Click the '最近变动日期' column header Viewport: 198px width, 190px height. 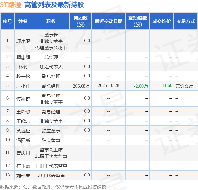[x=109, y=21]
